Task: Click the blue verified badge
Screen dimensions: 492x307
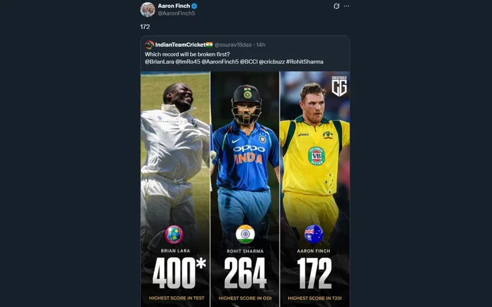Action: click(194, 6)
